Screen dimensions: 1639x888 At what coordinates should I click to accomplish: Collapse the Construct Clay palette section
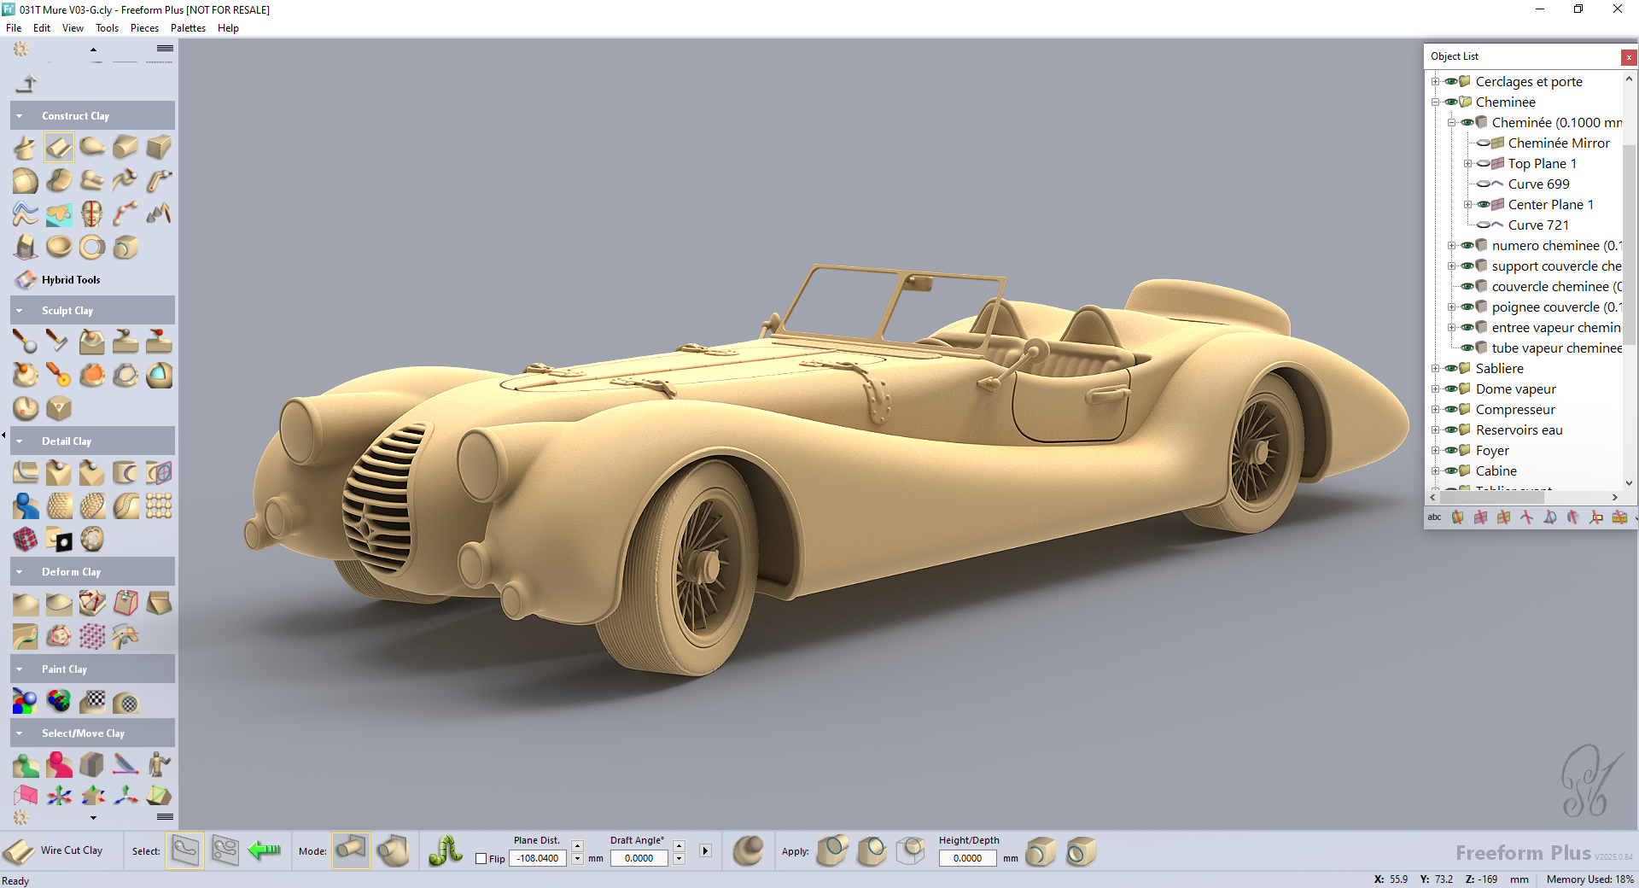[x=20, y=116]
